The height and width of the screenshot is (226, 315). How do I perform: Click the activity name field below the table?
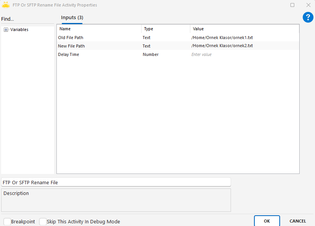pyautogui.click(x=116, y=182)
